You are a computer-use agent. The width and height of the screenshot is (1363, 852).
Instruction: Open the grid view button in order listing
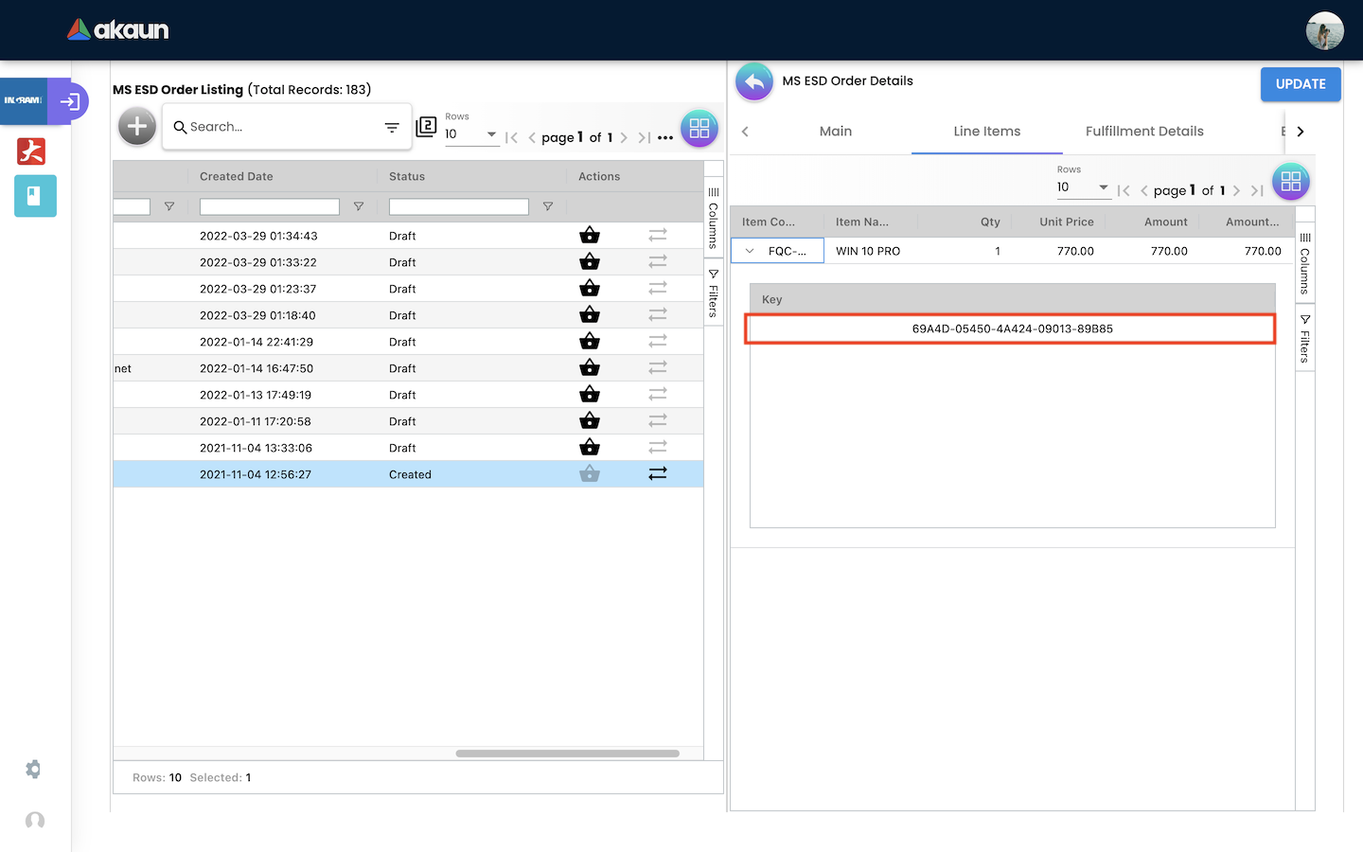(x=699, y=129)
